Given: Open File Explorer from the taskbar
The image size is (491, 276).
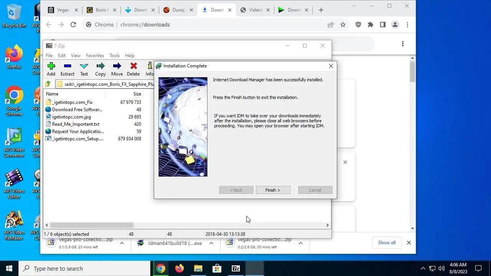Looking at the screenshot, I should tap(198, 268).
